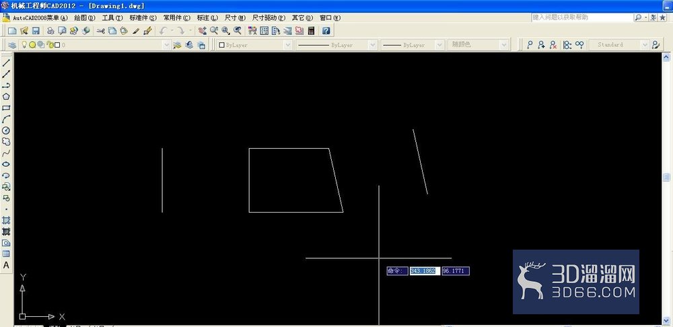Click the help search input field

[x=582, y=17]
